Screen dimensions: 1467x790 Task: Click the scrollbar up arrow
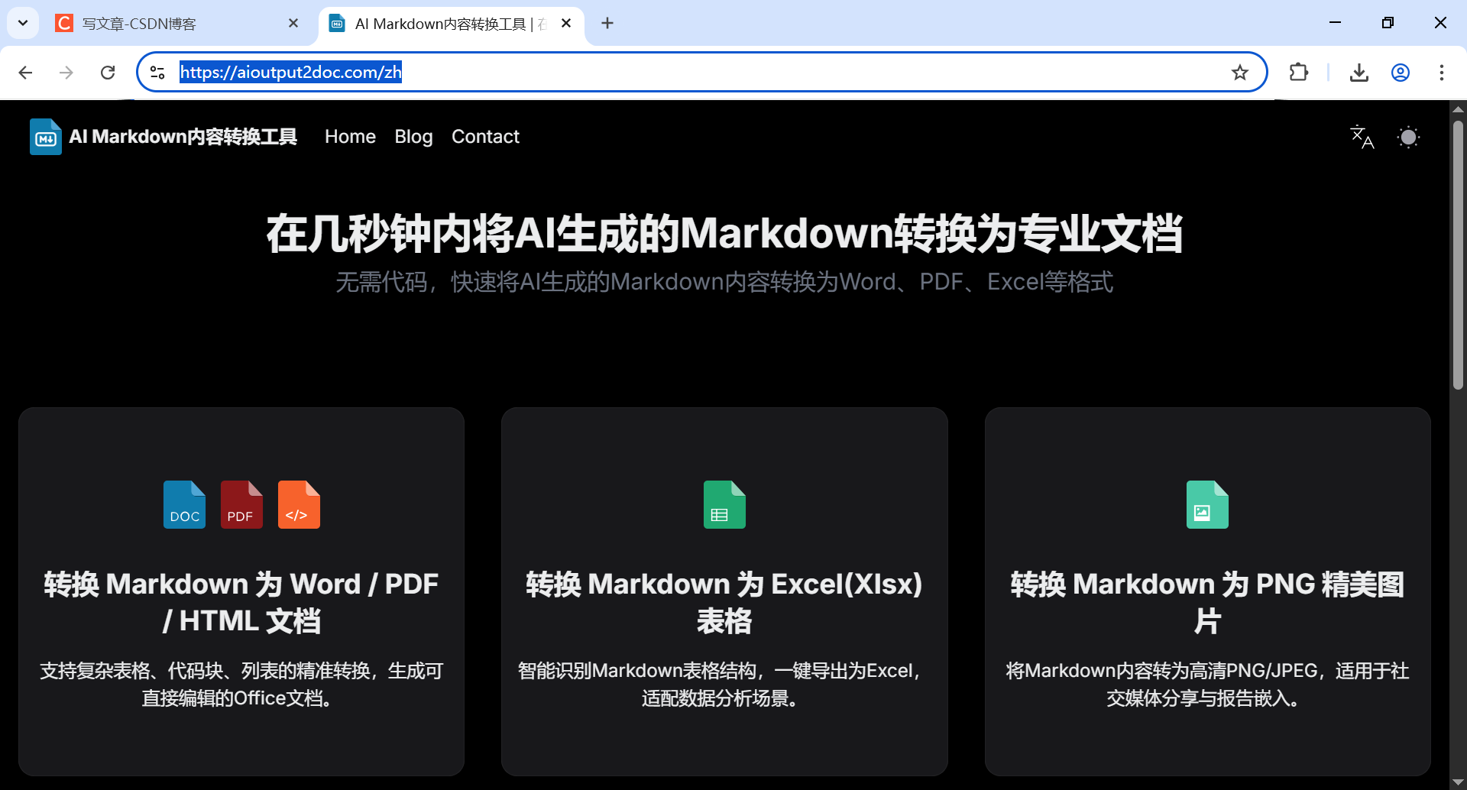tap(1458, 108)
